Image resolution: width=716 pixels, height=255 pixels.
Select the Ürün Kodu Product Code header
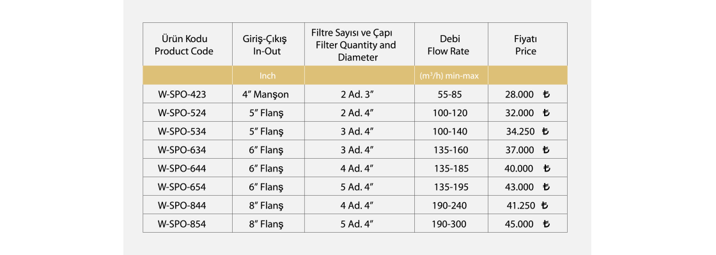[x=184, y=45]
